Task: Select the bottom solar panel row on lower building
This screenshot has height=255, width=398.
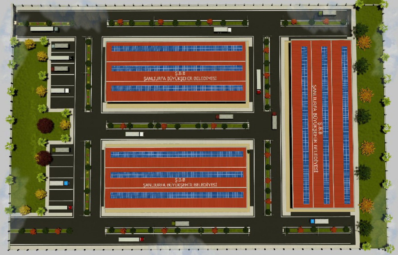Action: coord(177,195)
